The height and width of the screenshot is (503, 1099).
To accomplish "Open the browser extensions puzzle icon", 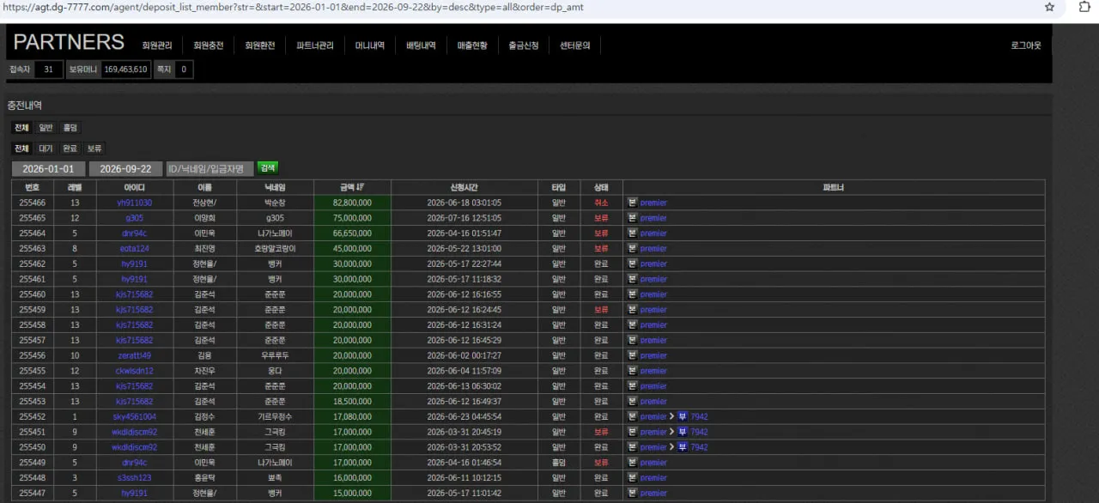I will tap(1084, 7).
